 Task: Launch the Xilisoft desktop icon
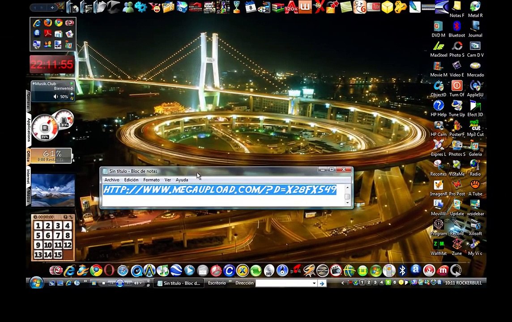pyautogui.click(x=475, y=227)
